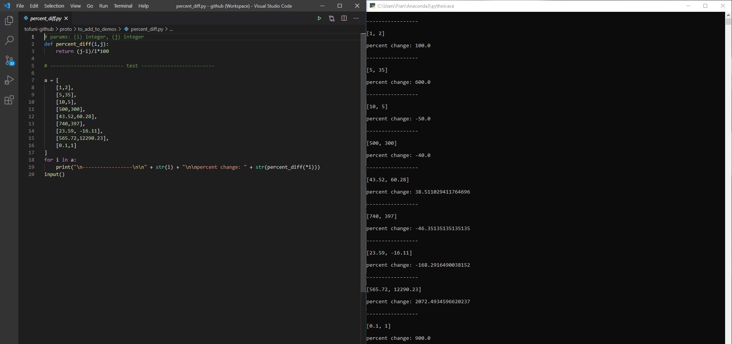Click 'percent change: 900.0' console output

(x=398, y=338)
